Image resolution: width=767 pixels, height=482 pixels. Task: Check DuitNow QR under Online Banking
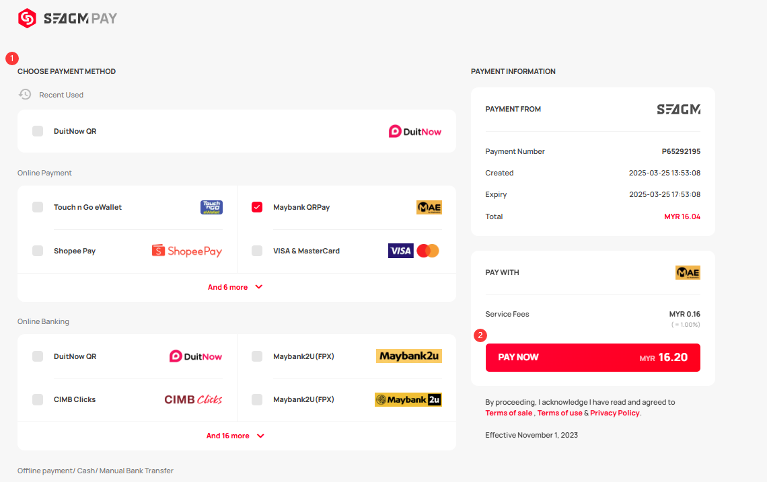pyautogui.click(x=38, y=356)
